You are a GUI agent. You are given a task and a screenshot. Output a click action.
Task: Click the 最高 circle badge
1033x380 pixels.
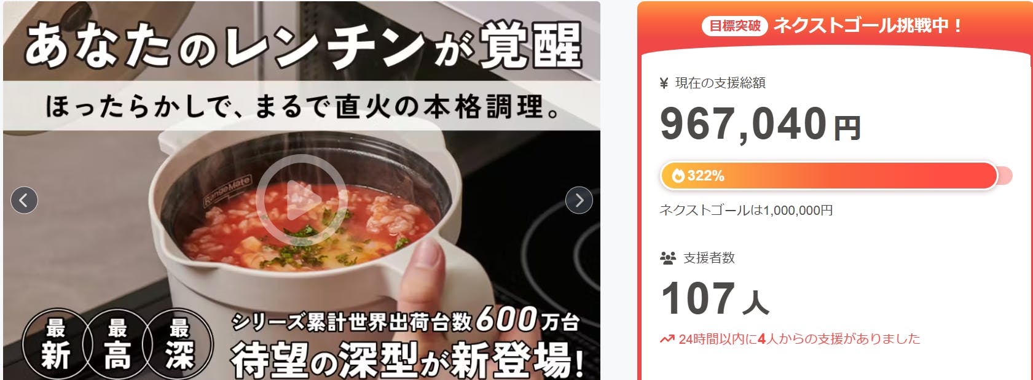117,344
